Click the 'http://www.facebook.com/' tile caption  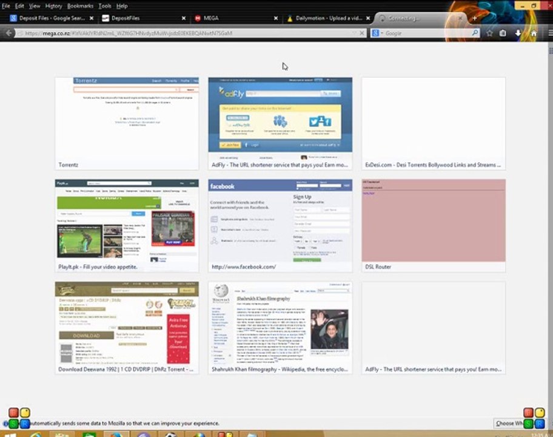244,267
